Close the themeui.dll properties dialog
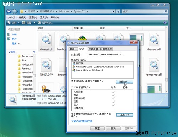The image size is (178, 137). (x=133, y=42)
